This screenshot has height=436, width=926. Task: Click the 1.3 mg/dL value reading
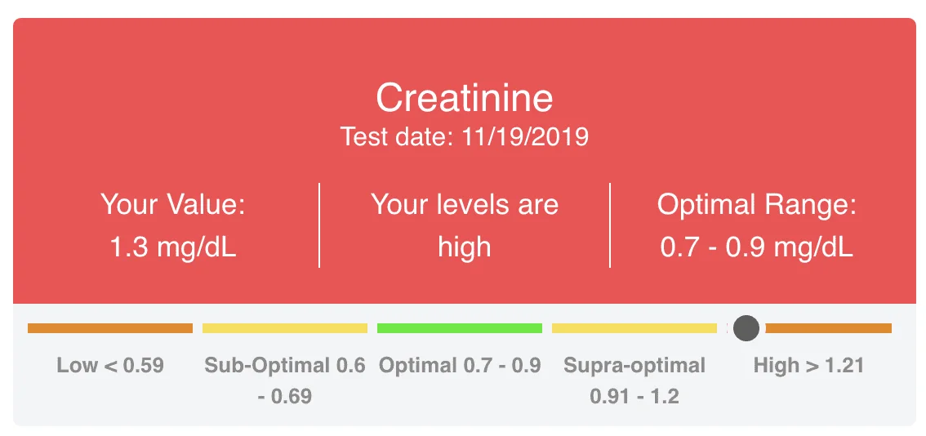[173, 247]
